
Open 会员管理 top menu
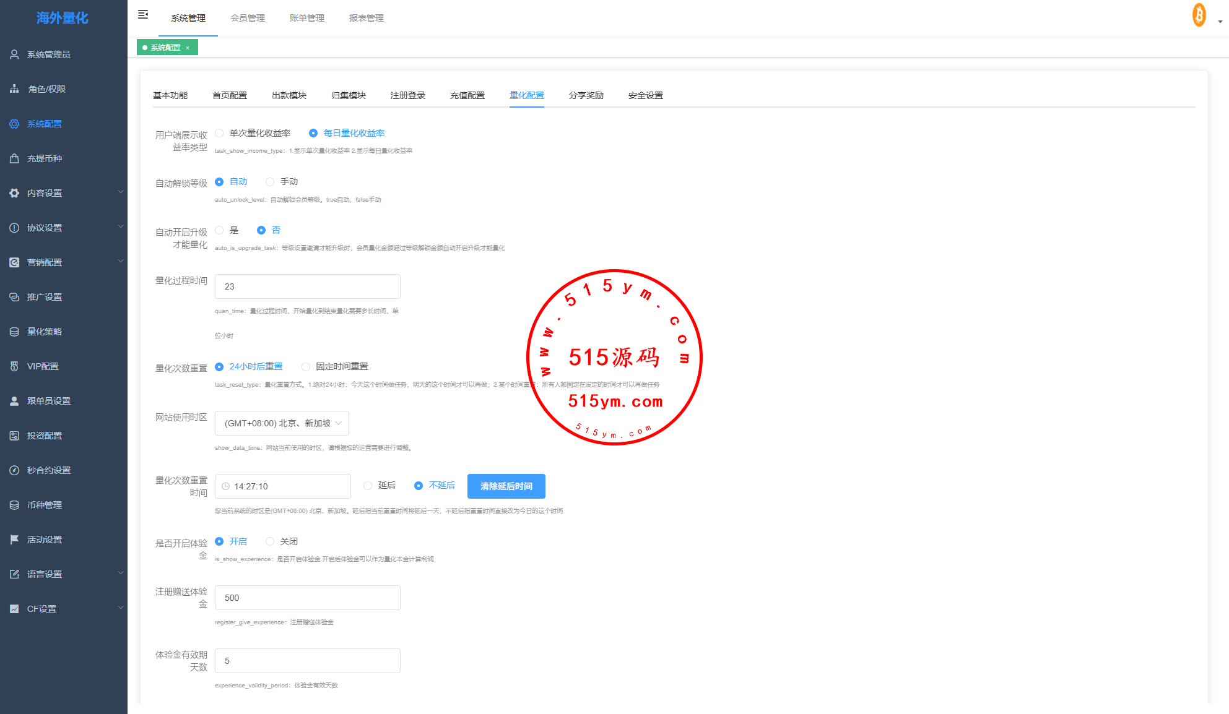point(248,18)
